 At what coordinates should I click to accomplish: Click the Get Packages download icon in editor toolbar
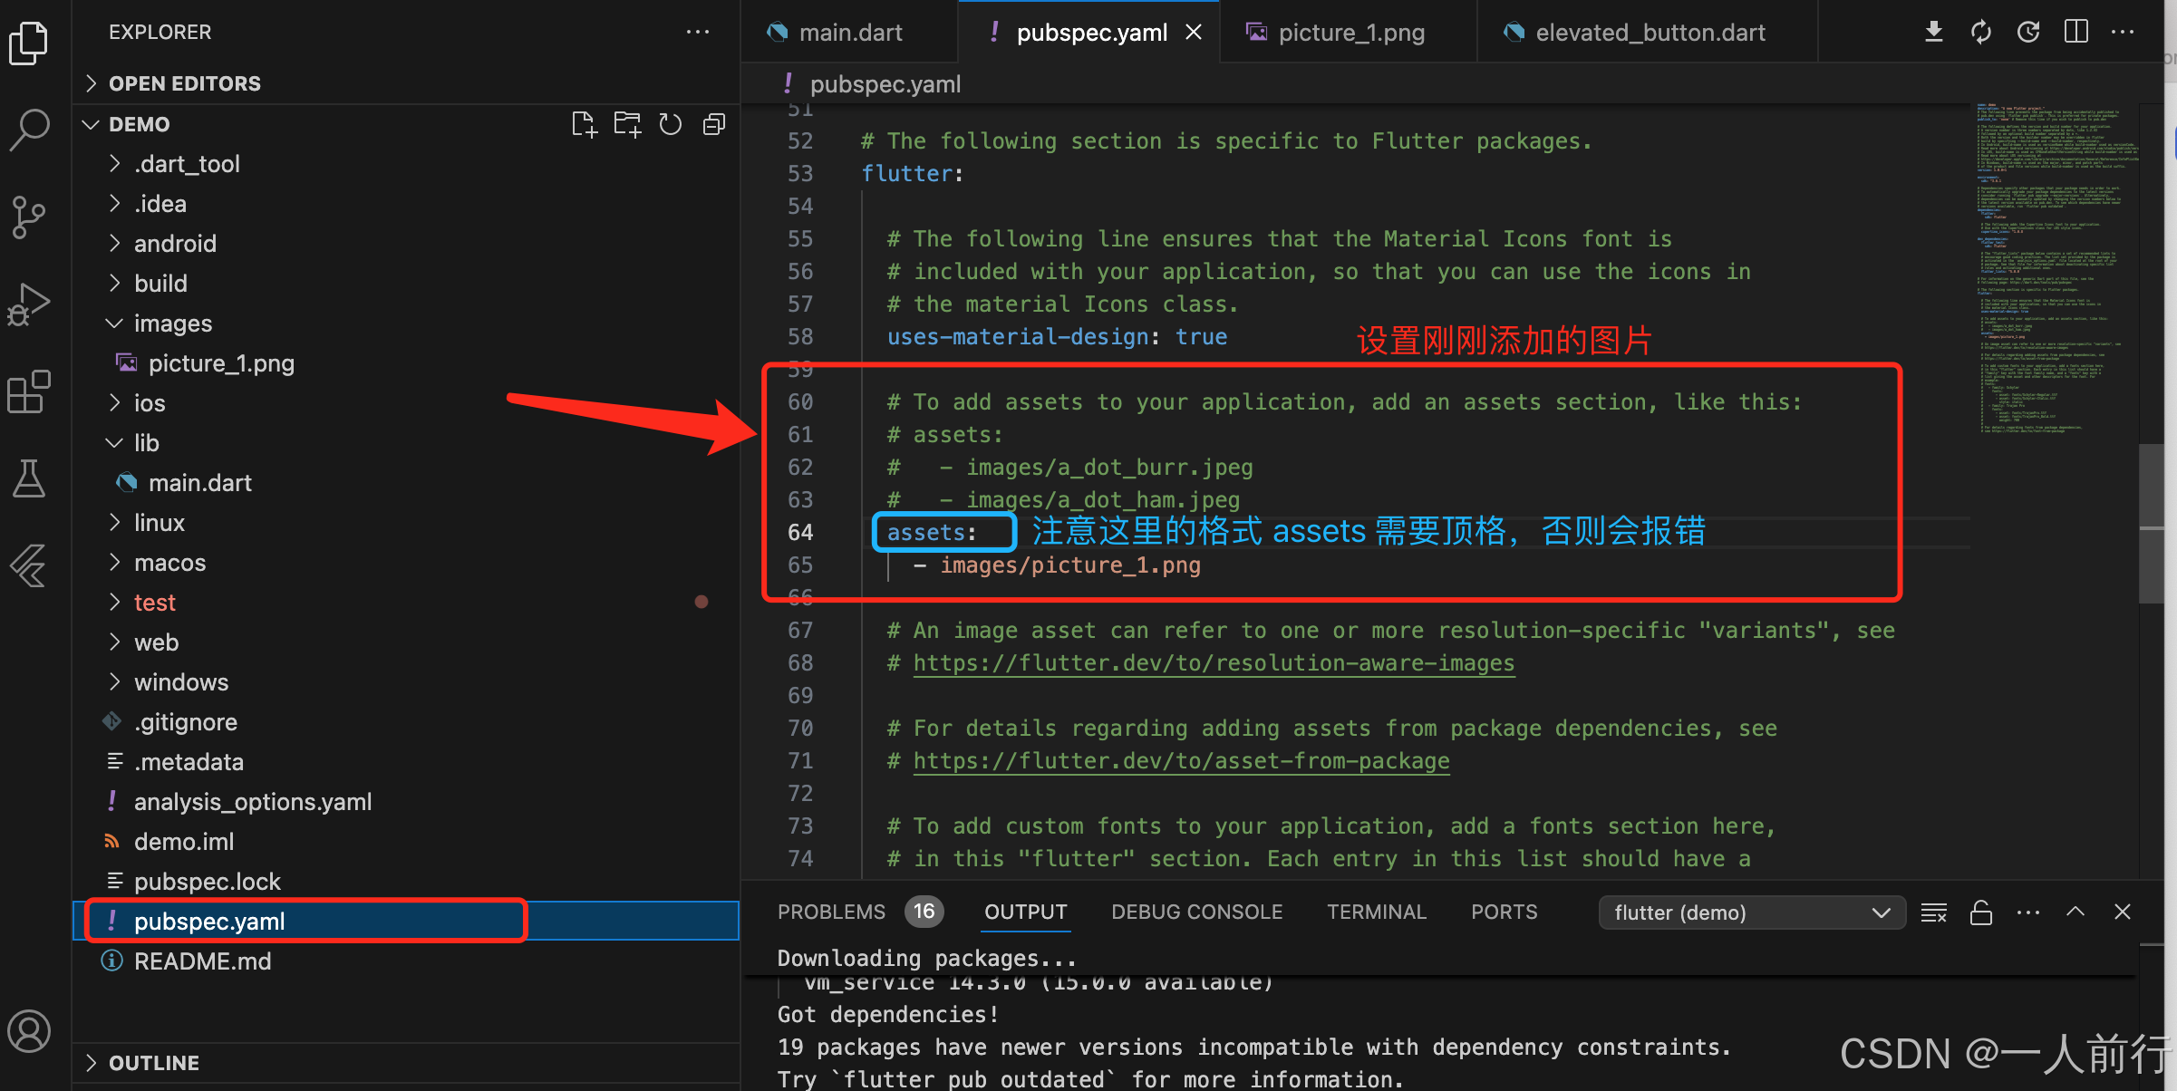(1933, 32)
